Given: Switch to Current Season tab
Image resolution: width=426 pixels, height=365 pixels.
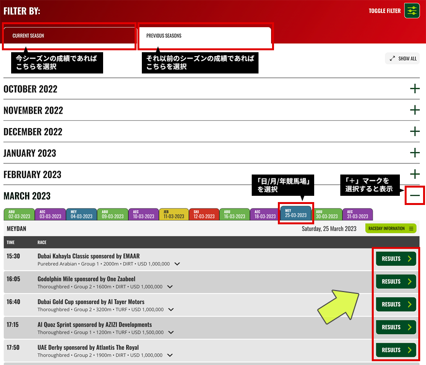Looking at the screenshot, I should tap(69, 36).
